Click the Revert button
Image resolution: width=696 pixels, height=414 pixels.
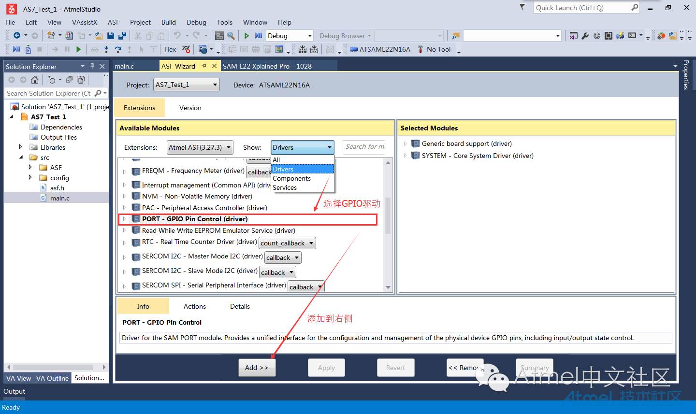click(395, 368)
